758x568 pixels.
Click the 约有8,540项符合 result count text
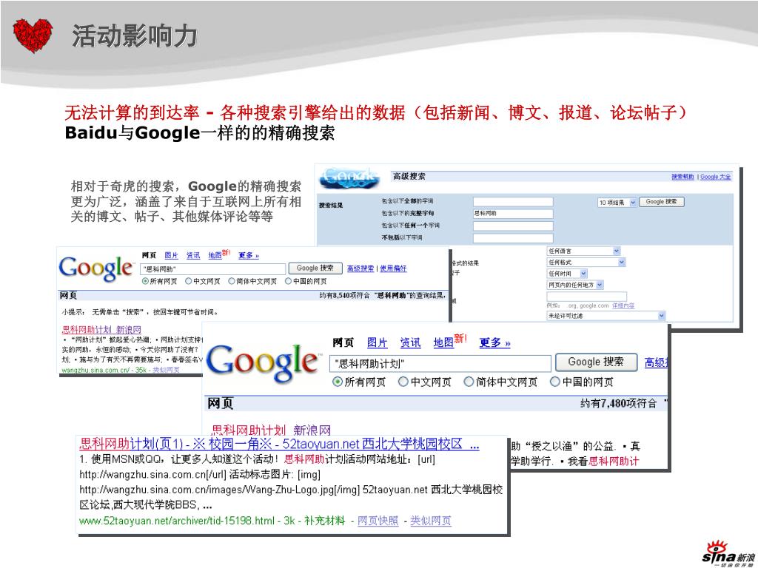[x=344, y=295]
